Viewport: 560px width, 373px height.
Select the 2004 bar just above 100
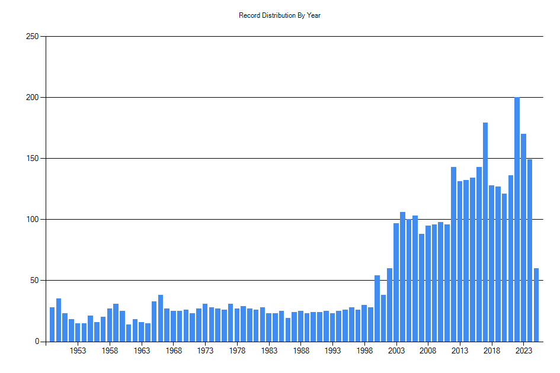click(x=402, y=277)
